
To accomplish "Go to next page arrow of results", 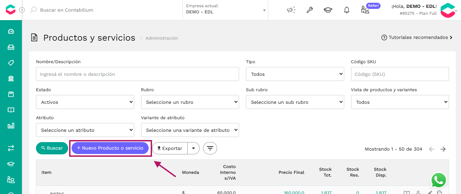I will pyautogui.click(x=443, y=149).
